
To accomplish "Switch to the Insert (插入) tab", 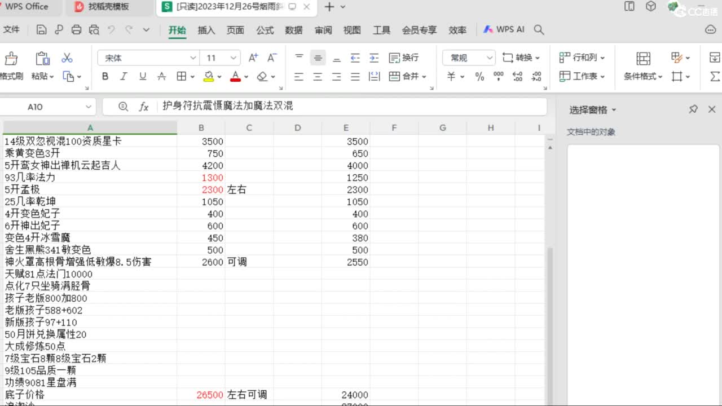I will point(206,30).
